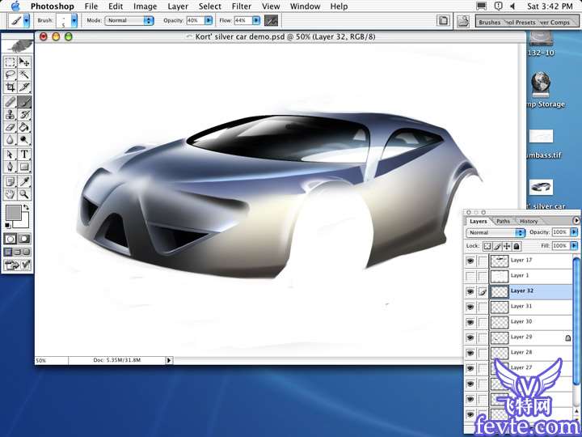The image size is (582, 437).
Task: Select the Clone Stamp tool
Action: (10, 114)
